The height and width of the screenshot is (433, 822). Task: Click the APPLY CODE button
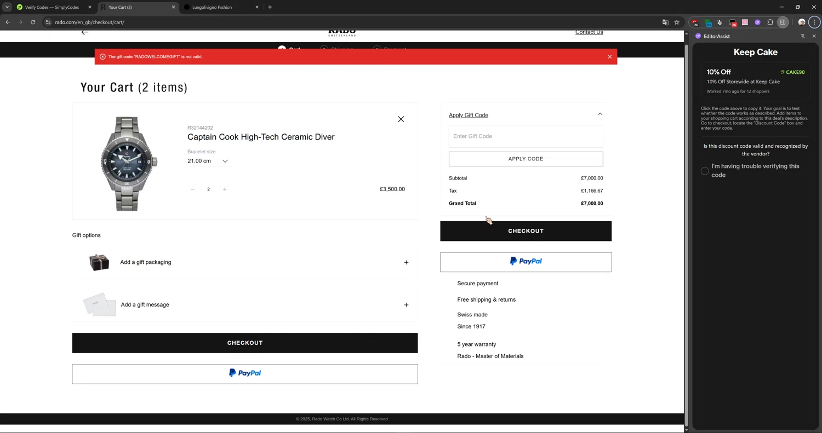pyautogui.click(x=526, y=159)
